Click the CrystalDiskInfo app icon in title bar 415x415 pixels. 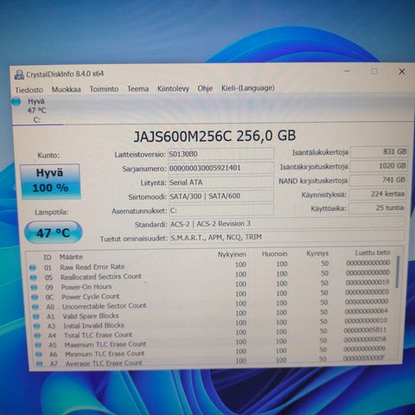pos(19,74)
